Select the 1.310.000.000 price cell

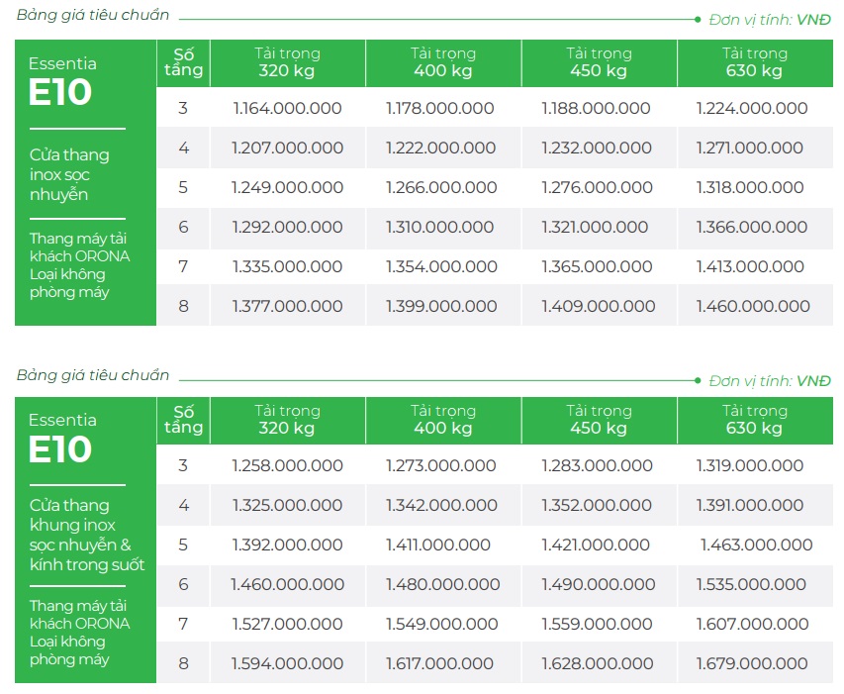coord(441,228)
